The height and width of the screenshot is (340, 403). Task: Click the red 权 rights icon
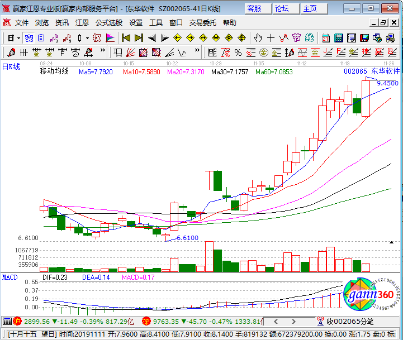tap(97, 39)
